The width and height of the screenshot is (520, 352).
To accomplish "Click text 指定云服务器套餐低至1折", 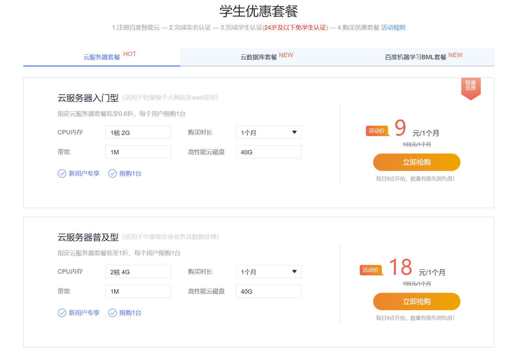I will tap(93, 253).
